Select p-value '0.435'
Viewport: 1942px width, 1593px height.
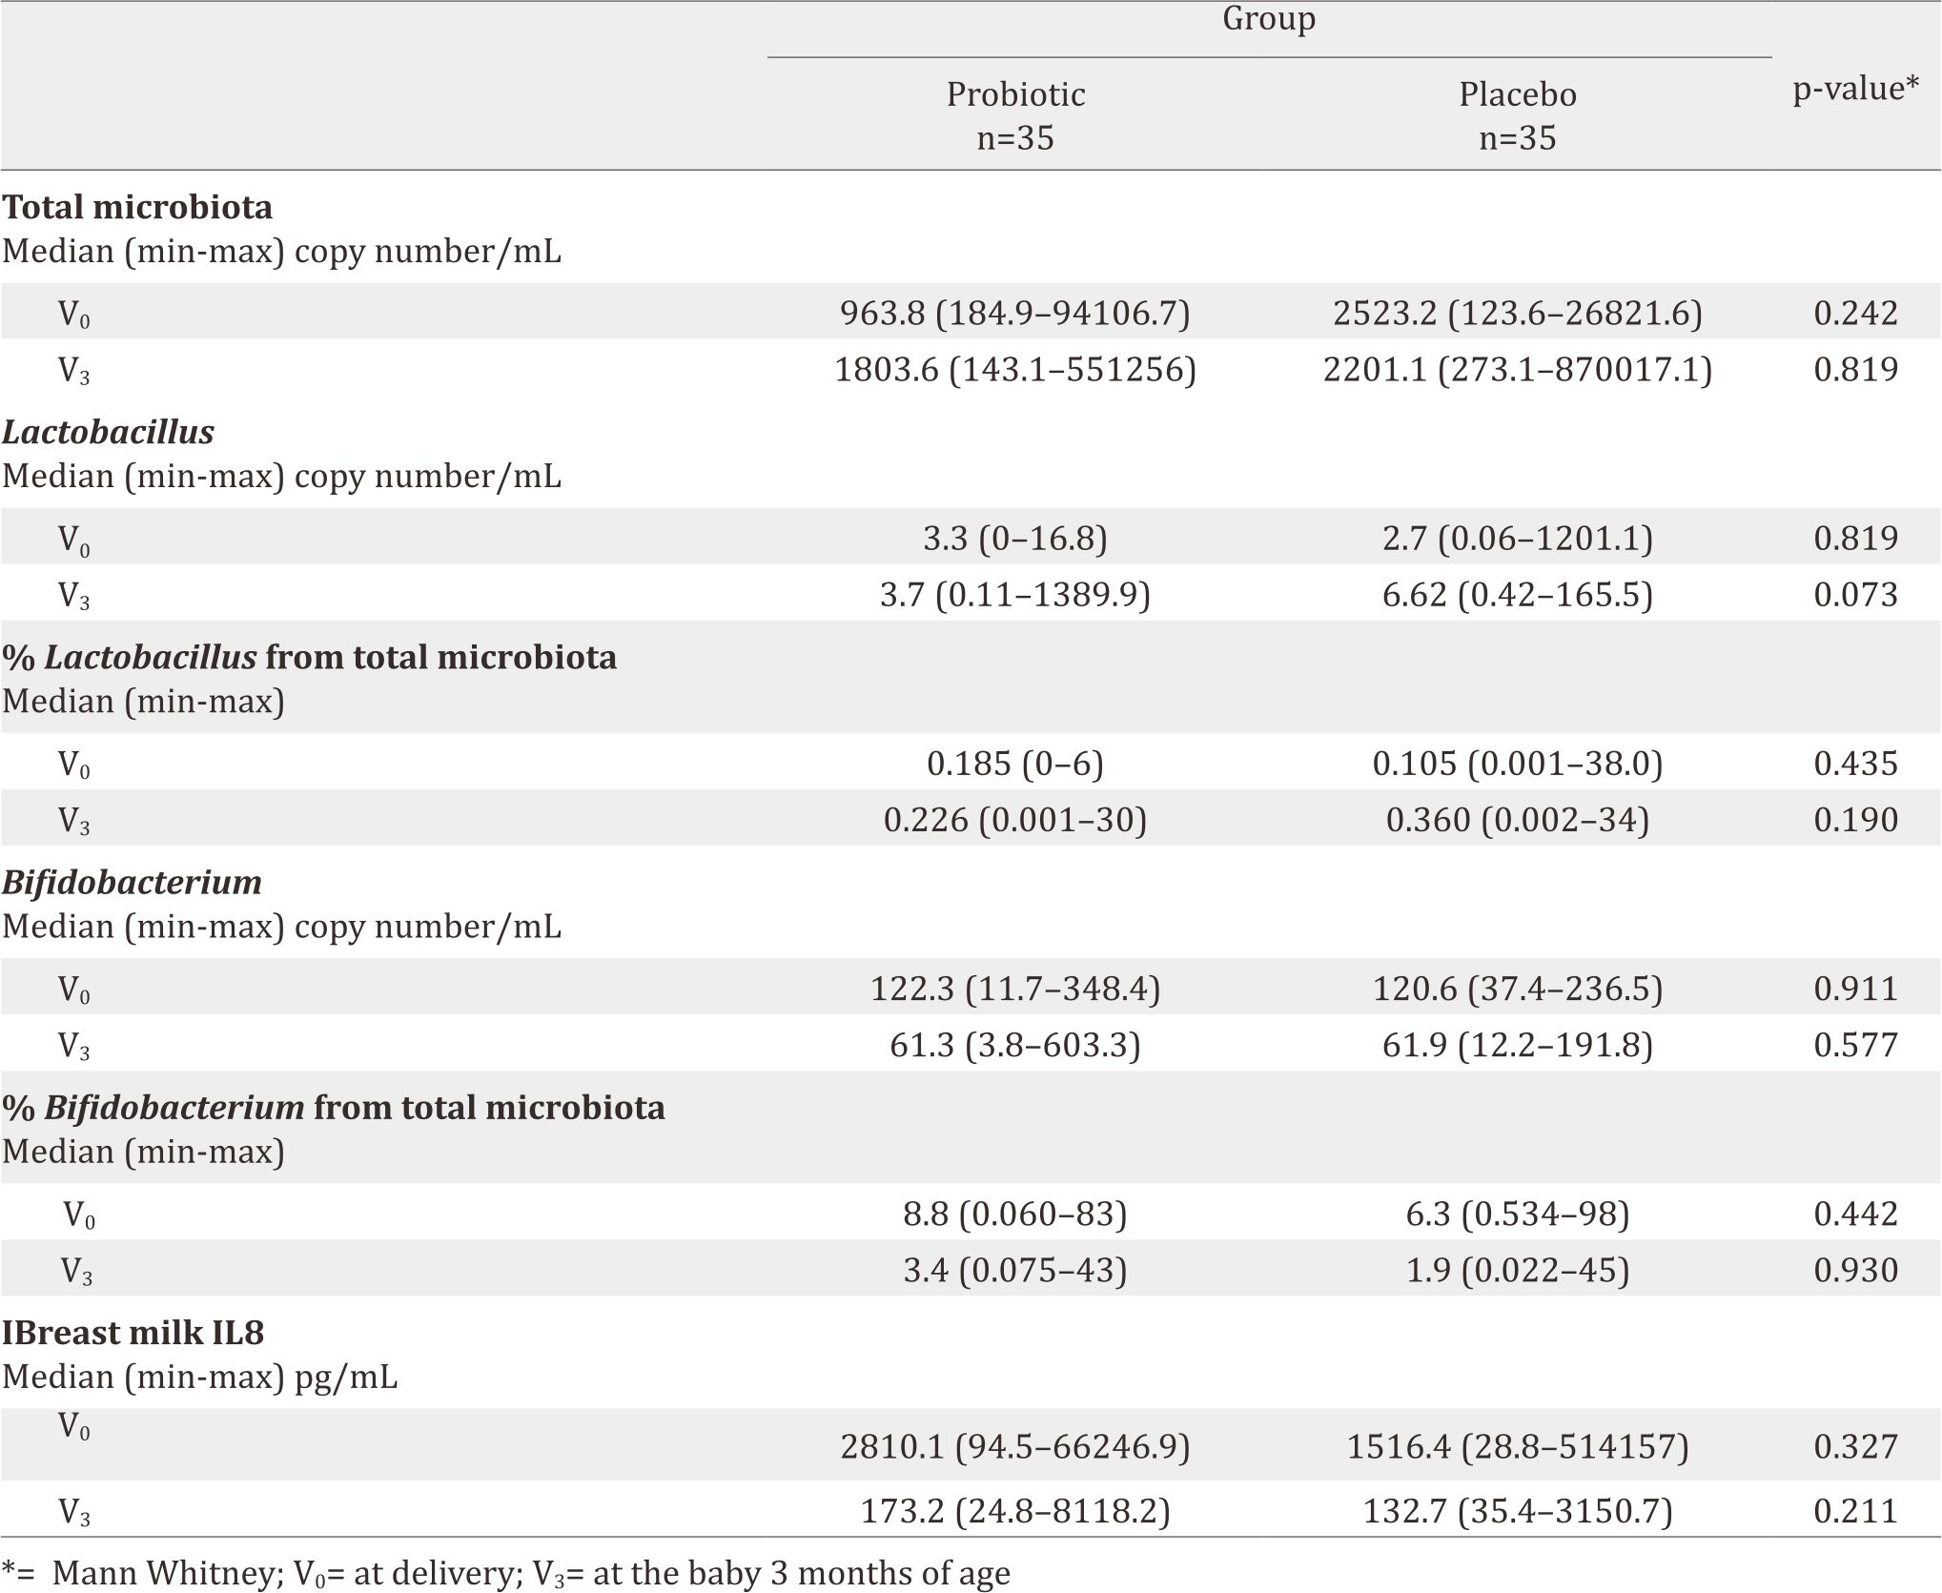coord(1855,764)
